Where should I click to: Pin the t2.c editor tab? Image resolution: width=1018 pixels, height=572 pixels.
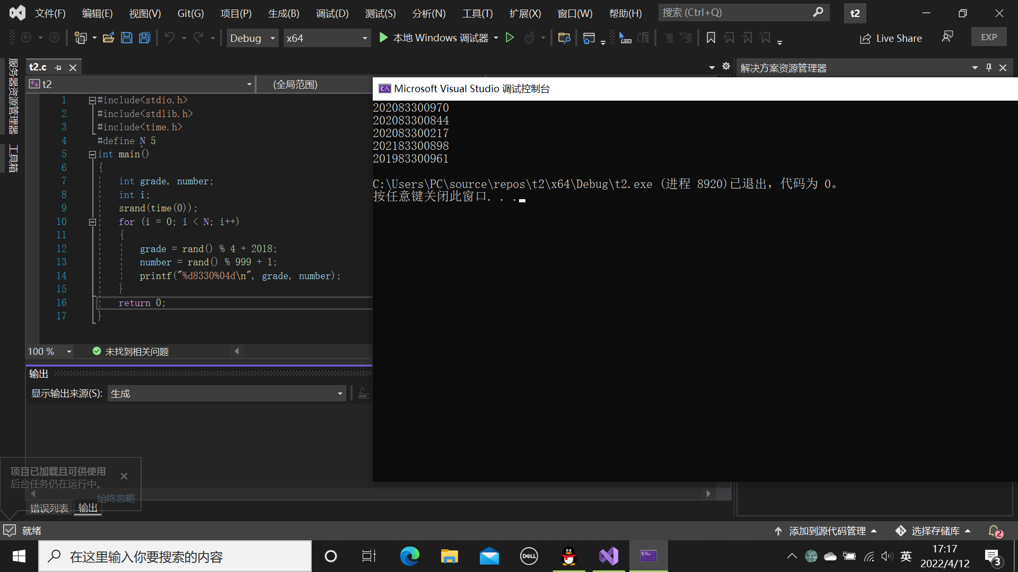point(58,68)
